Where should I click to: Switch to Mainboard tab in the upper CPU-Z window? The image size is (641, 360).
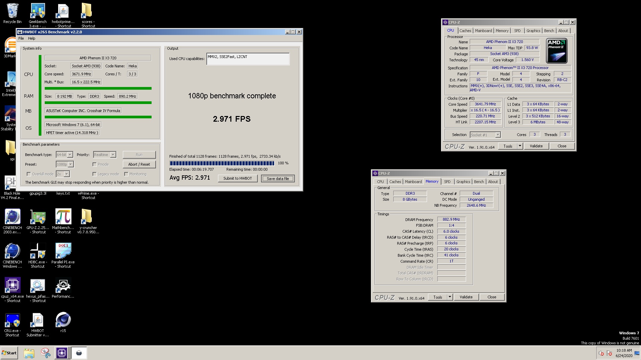point(483,31)
